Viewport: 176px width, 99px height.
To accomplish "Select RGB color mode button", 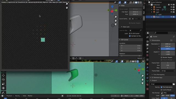I will click(167, 95).
